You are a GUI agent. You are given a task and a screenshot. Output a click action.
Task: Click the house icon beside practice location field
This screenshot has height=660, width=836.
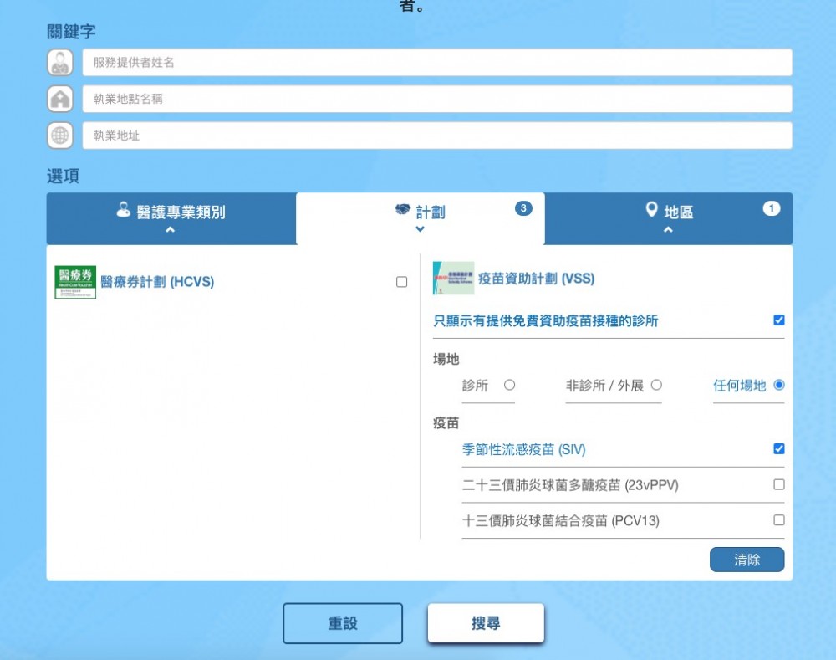60,99
